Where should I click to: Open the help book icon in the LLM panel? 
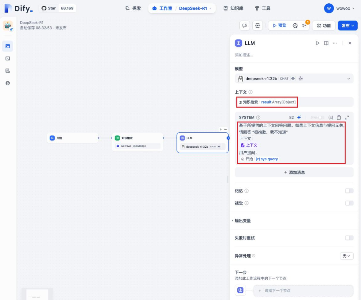(326, 43)
